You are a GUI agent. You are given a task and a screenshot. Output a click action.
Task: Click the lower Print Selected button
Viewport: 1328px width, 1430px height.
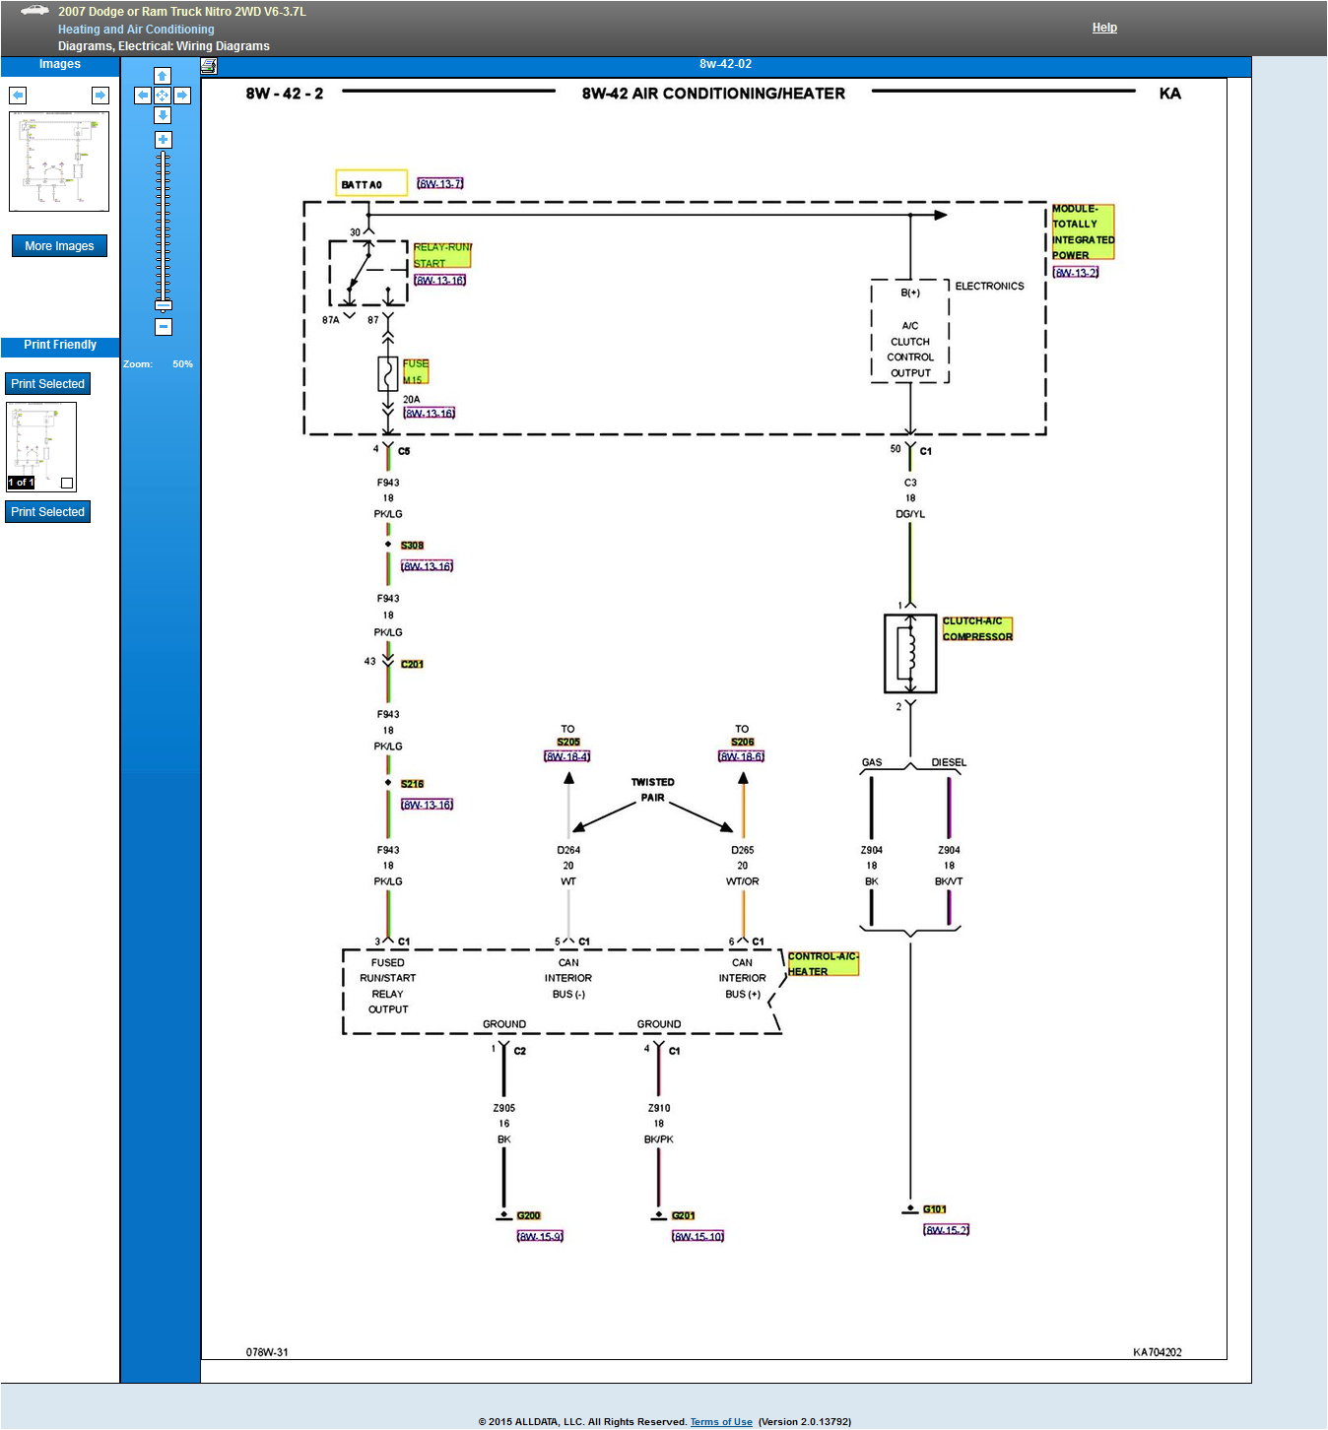point(47,512)
